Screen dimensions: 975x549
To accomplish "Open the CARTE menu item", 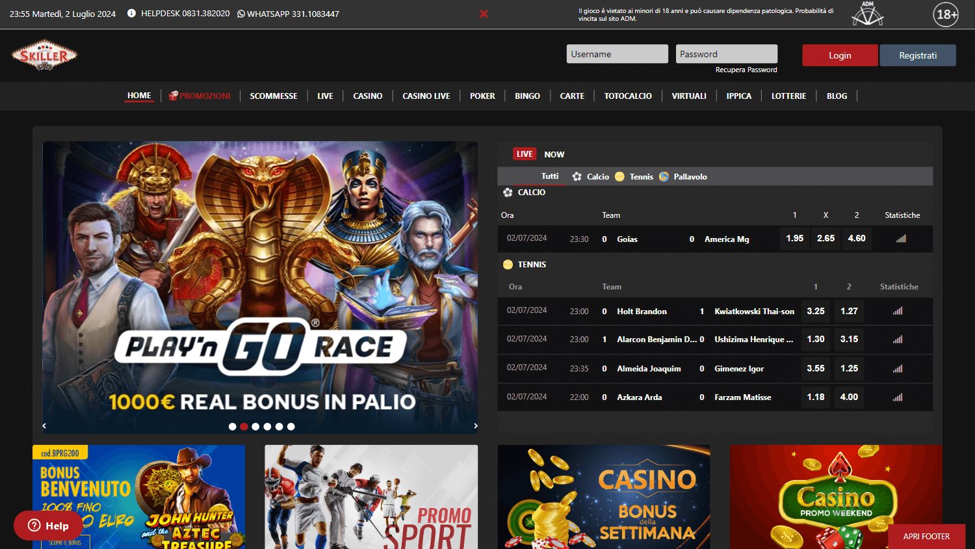I will pos(572,96).
